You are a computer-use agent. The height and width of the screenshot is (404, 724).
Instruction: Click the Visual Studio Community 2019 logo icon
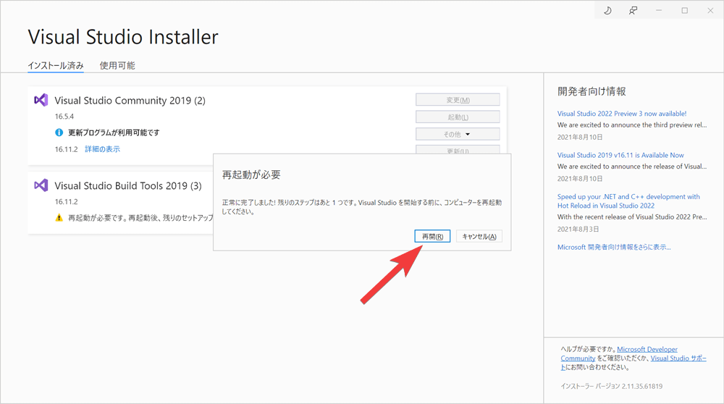coord(41,100)
